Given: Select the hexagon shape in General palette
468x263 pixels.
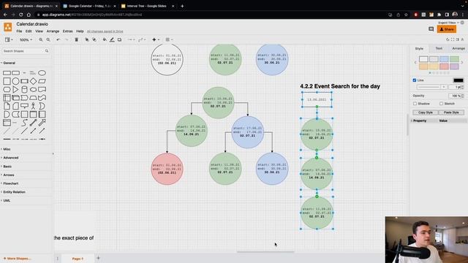Looking at the screenshot, I should (x=7, y=89).
